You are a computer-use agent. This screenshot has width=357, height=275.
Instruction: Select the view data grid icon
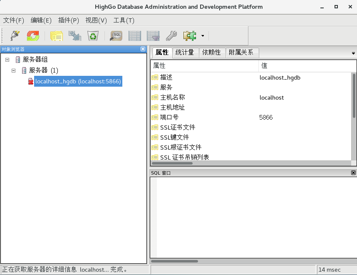click(x=134, y=35)
